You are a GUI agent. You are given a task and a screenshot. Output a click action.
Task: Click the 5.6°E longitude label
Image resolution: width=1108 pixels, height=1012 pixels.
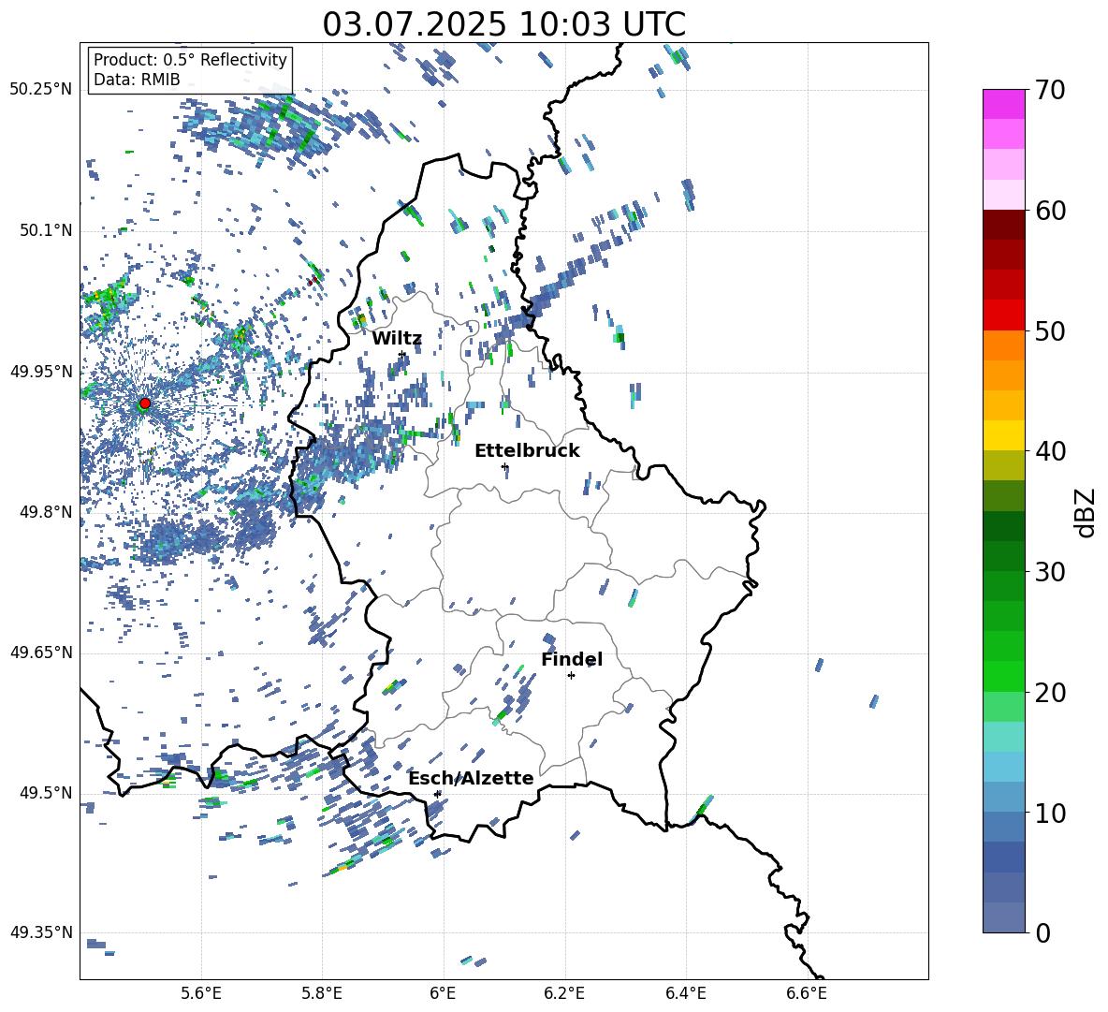coord(201,993)
